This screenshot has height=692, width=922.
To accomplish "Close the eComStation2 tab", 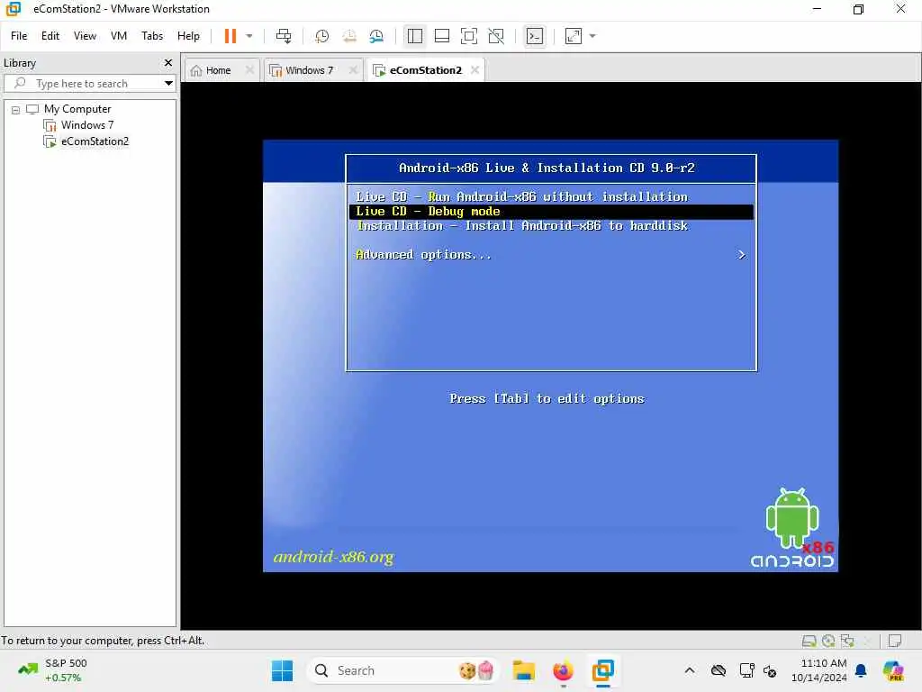I will click(x=475, y=70).
